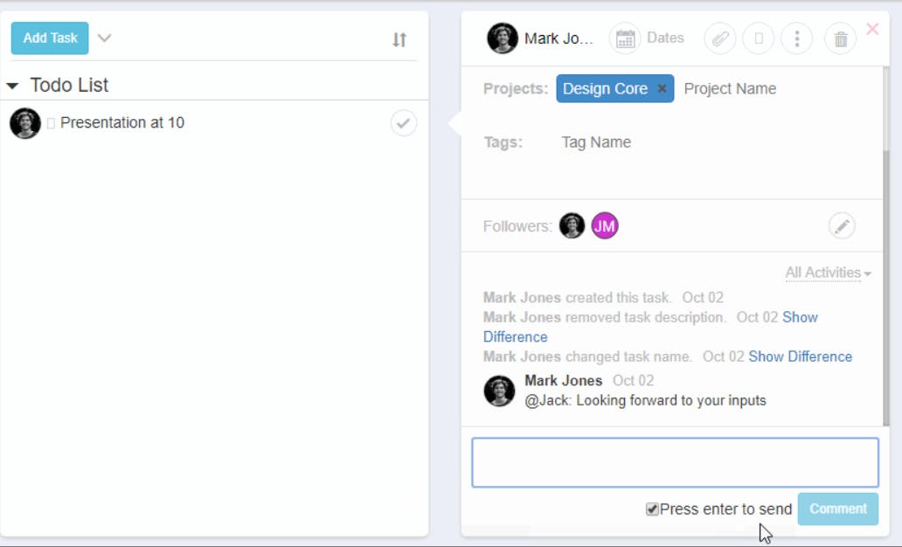Click the Project Name field label
902x547 pixels.
point(730,88)
